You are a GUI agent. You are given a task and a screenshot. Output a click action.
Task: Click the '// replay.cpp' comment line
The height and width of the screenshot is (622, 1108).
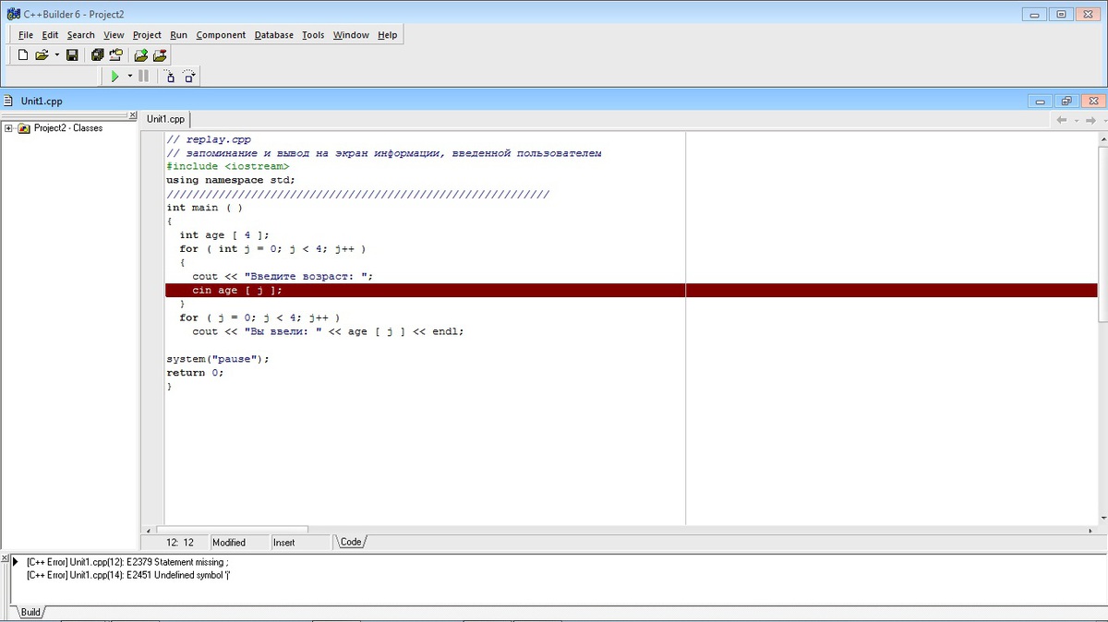(x=209, y=139)
